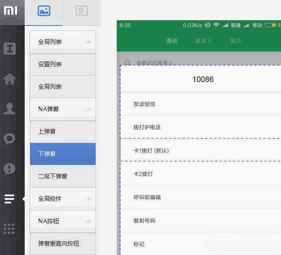281x255 pixels.
Task: Choose 发送短信 in the popup
Action: (201, 104)
